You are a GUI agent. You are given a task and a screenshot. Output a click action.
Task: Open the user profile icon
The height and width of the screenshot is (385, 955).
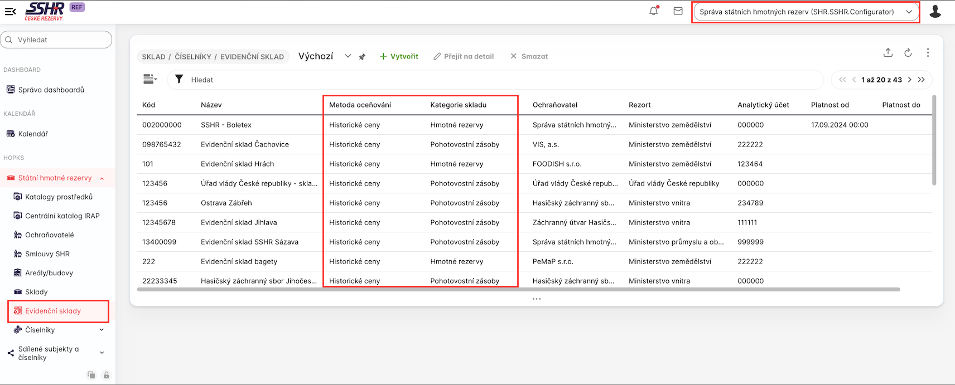pyautogui.click(x=935, y=12)
